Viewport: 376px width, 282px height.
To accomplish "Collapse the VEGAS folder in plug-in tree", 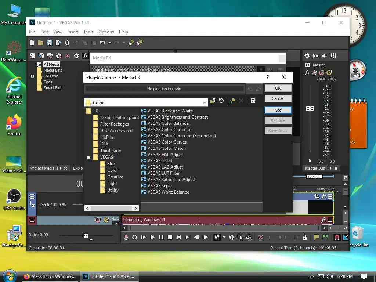I will [88, 158].
